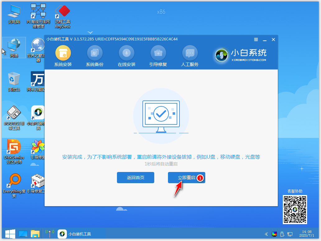
Task: Open DiskGenius分区大师 shortcut
Action: 14,152
